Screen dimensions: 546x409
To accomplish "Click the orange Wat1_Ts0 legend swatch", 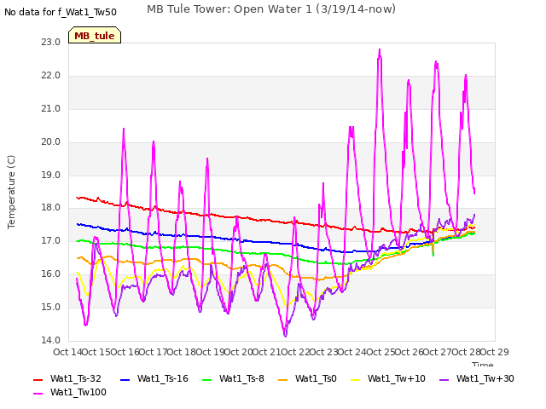I will tap(282, 380).
